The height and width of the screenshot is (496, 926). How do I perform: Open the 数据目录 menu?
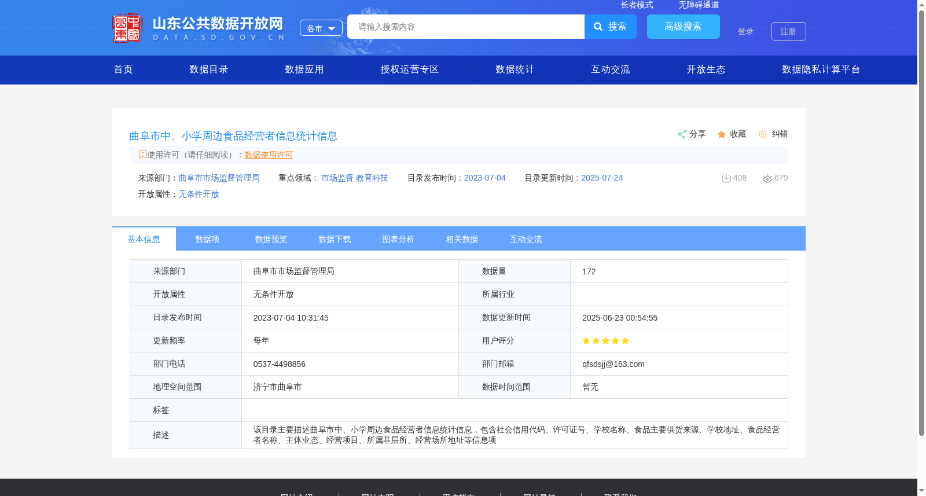(209, 69)
